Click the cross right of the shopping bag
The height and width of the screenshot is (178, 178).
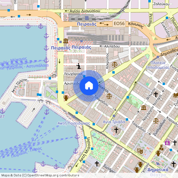click(175, 143)
